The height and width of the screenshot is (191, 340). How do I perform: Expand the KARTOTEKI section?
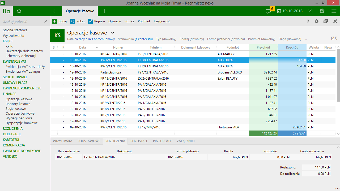tap(11, 140)
